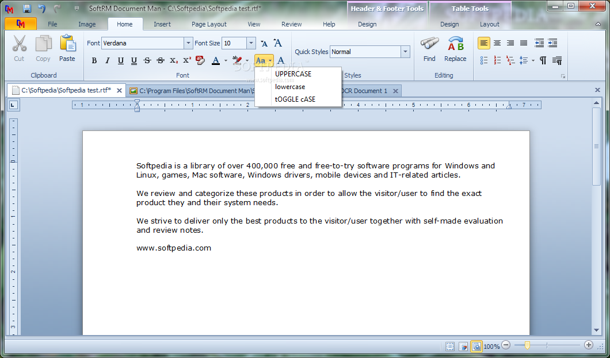Open font color dropdown arrow

pos(226,61)
